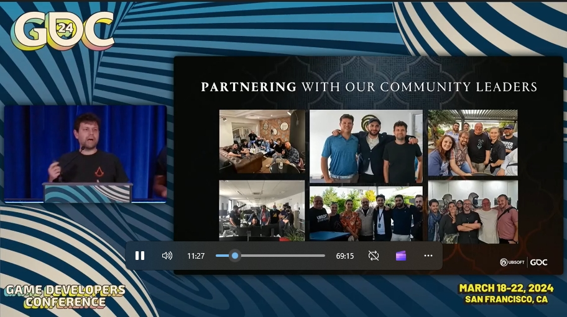Click the bottom right costume group photo
This screenshot has height=317, width=567.
tap(473, 212)
